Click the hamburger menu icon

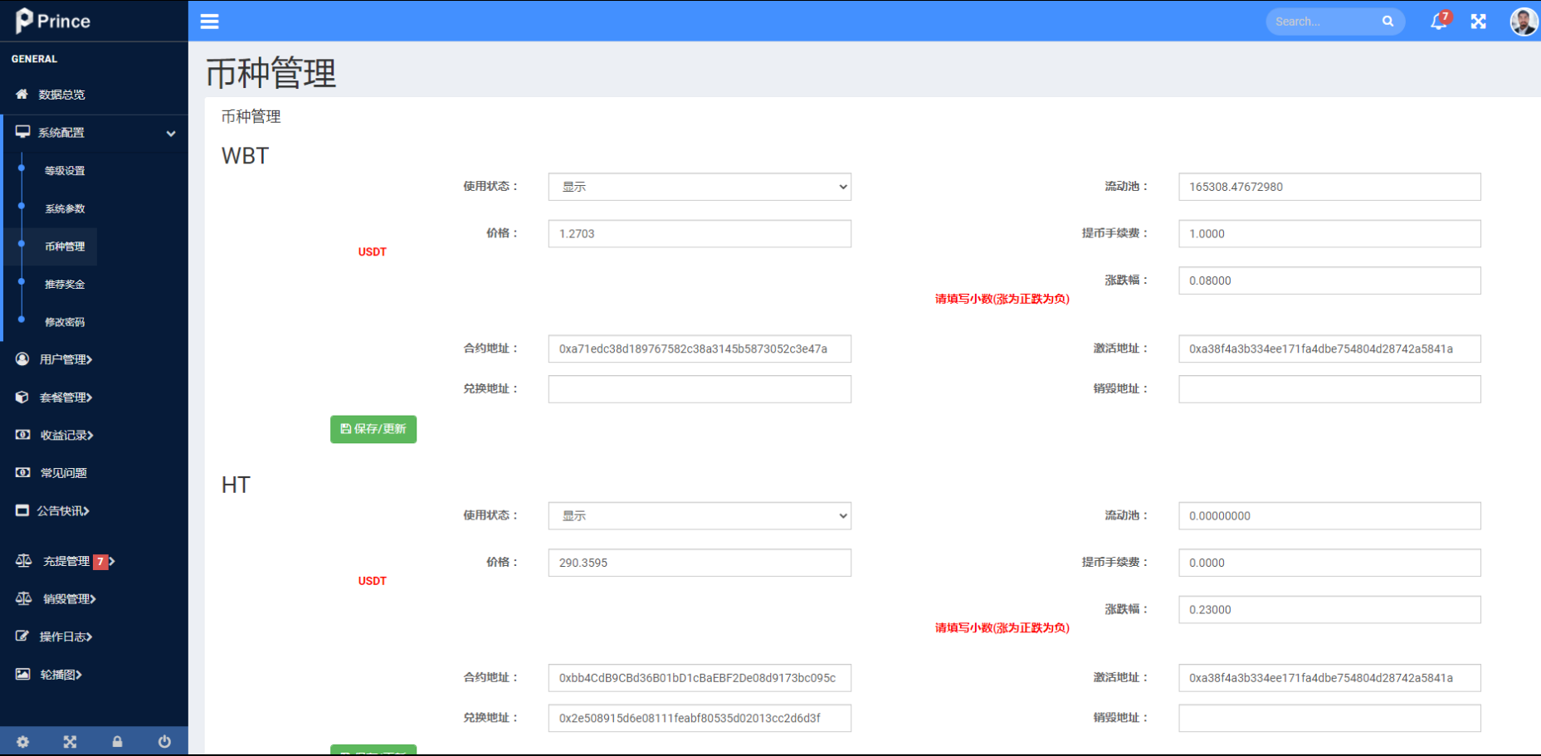tap(209, 21)
